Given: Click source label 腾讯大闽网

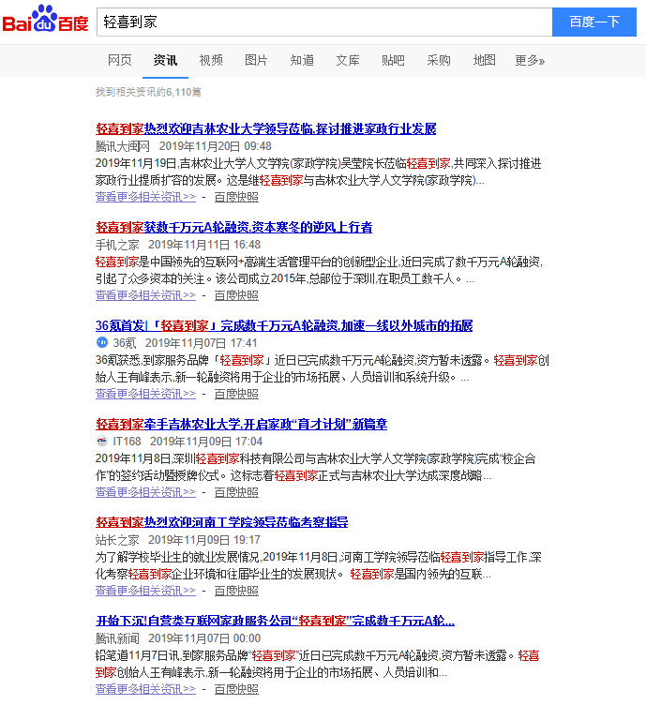Looking at the screenshot, I should click(x=122, y=146).
